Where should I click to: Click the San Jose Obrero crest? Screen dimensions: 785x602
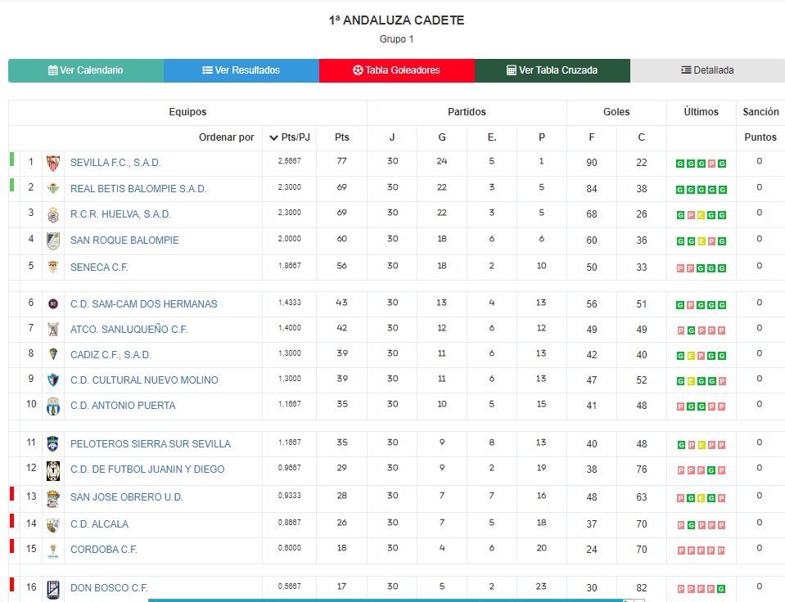point(53,498)
